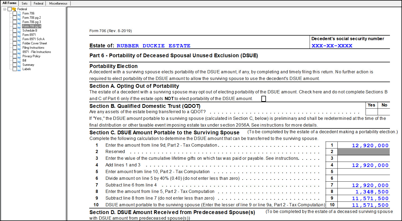Click the document icon beside Schedule B

click(19, 31)
